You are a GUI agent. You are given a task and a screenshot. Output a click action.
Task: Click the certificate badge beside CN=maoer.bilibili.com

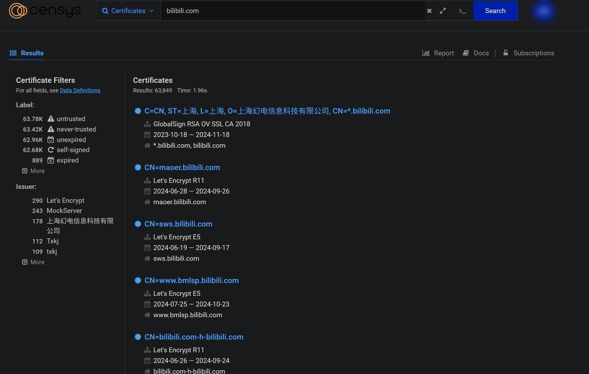pos(138,167)
